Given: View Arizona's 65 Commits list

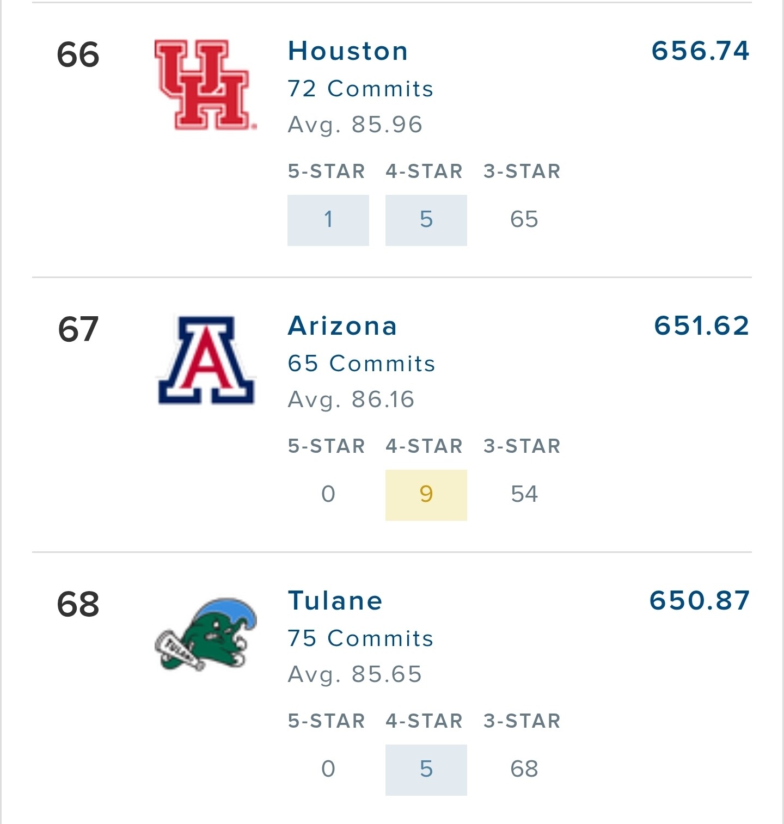Looking at the screenshot, I should tap(362, 364).
